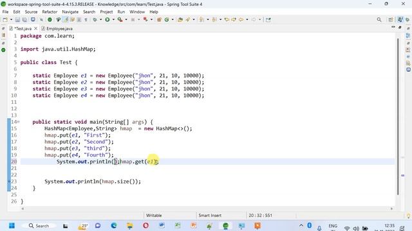
Task: Open Microsoft Edge from taskbar
Action: coord(114,225)
